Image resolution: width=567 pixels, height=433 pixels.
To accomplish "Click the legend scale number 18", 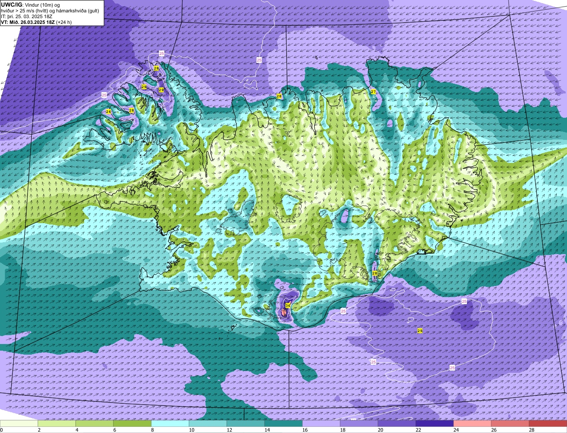I will coord(342,430).
